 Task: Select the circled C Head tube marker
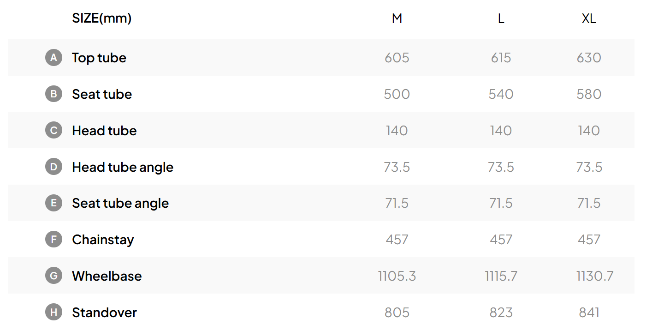pyautogui.click(x=53, y=131)
